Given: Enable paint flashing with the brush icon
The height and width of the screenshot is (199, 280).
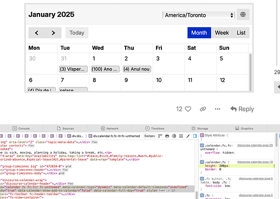Looking at the screenshot, I should pos(188,136).
